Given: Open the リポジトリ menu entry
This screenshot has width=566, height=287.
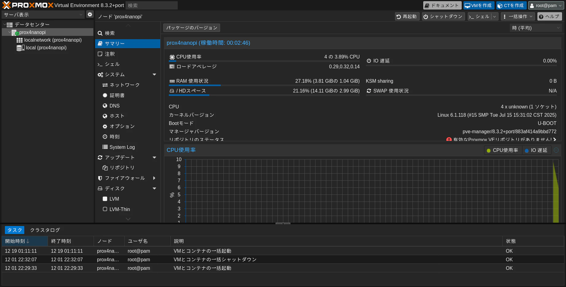Looking at the screenshot, I should [x=128, y=168].
